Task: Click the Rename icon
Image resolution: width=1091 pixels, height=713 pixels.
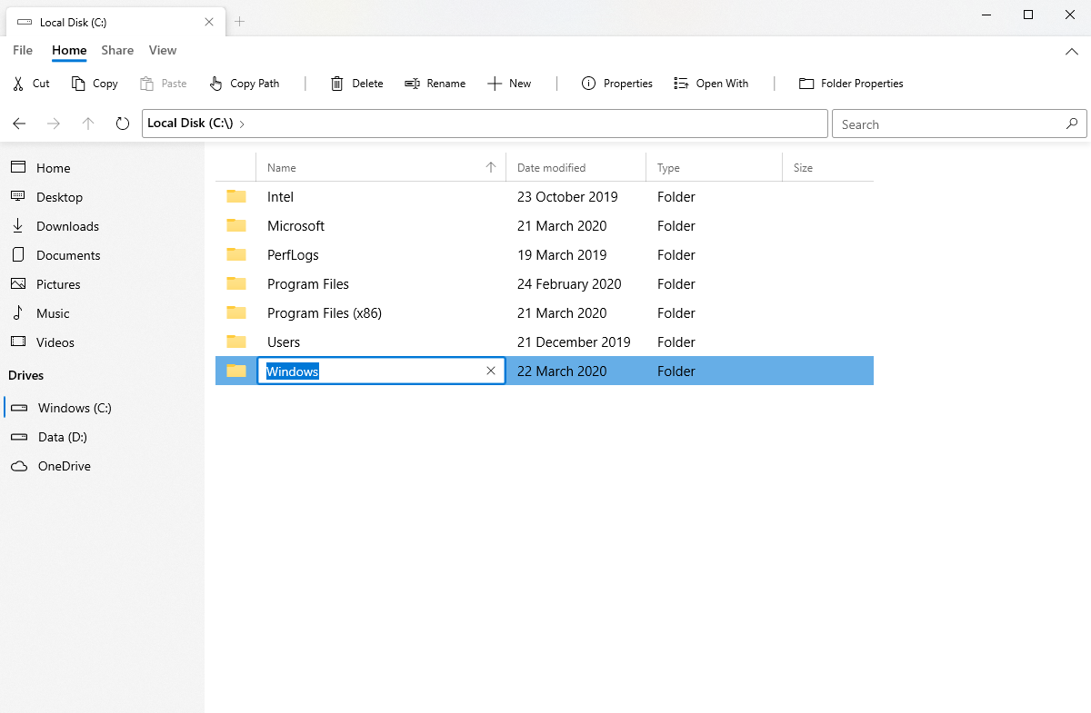Action: (410, 83)
